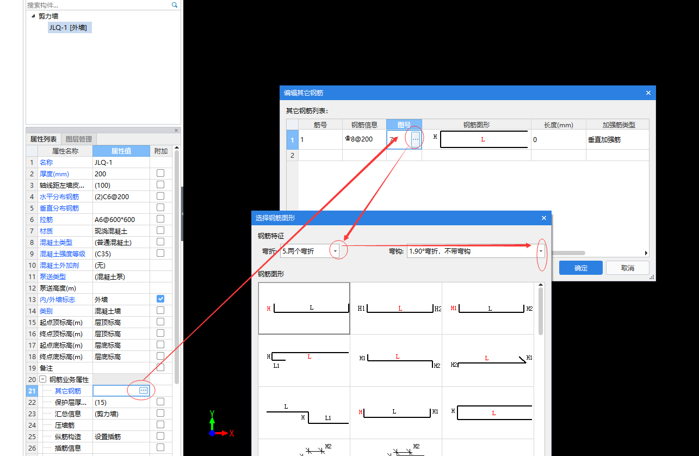This screenshot has width=699, height=456.
Task: Tick the 附加 checkbox for 保护层厚度
Action: pyautogui.click(x=160, y=402)
